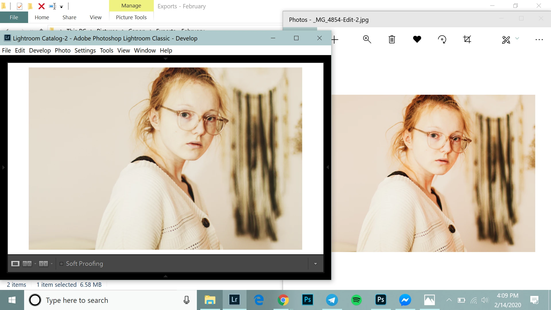Screen dimensions: 551x310
Task: Toggle Before/After Y|Y view icon
Action: [x=43, y=264]
